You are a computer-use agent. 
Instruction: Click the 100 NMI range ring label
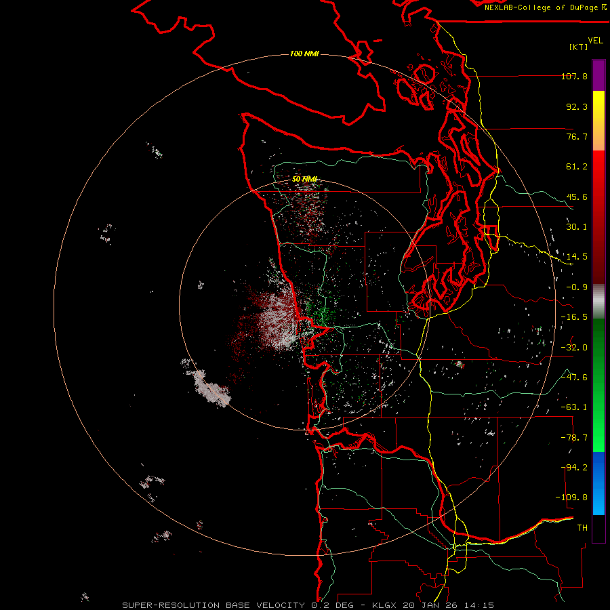[304, 54]
